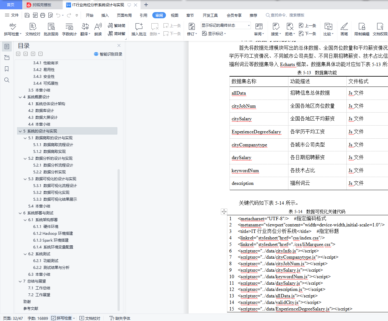Screen dimensions: 388x321
Task: Open 限制编辑 restrict editing
Action: pyautogui.click(x=362, y=29)
